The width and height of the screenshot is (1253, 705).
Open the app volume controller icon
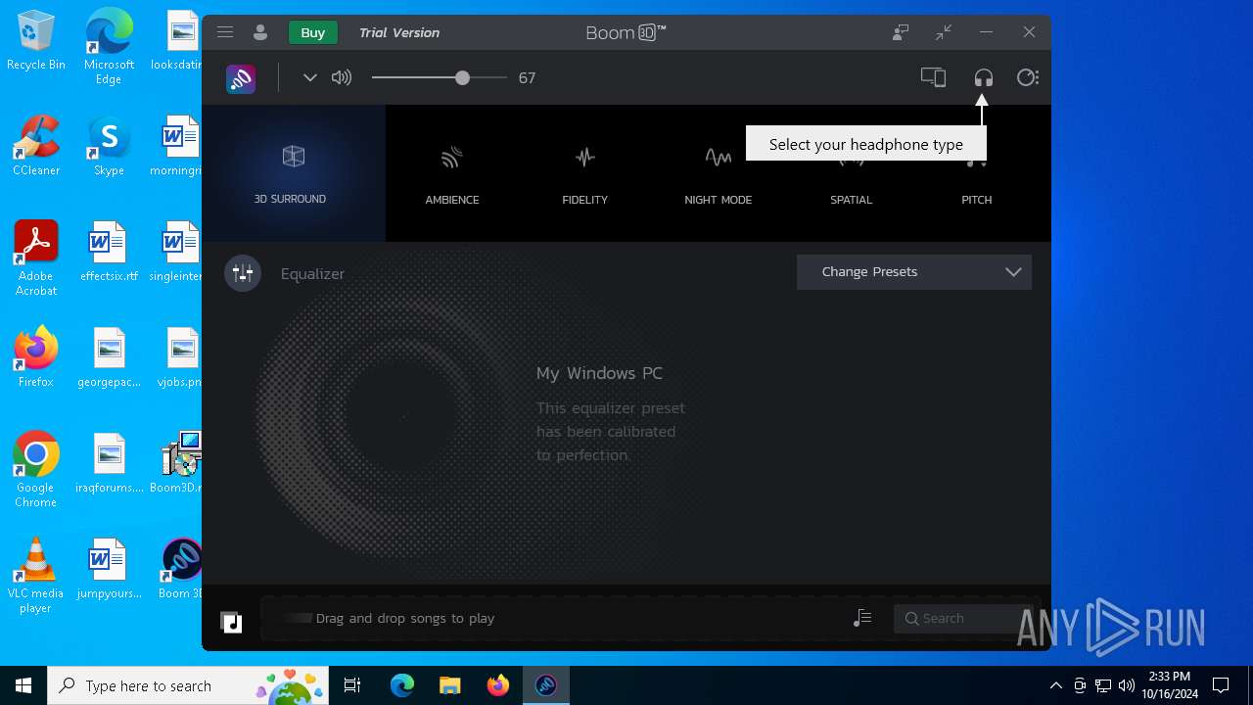pos(1028,77)
